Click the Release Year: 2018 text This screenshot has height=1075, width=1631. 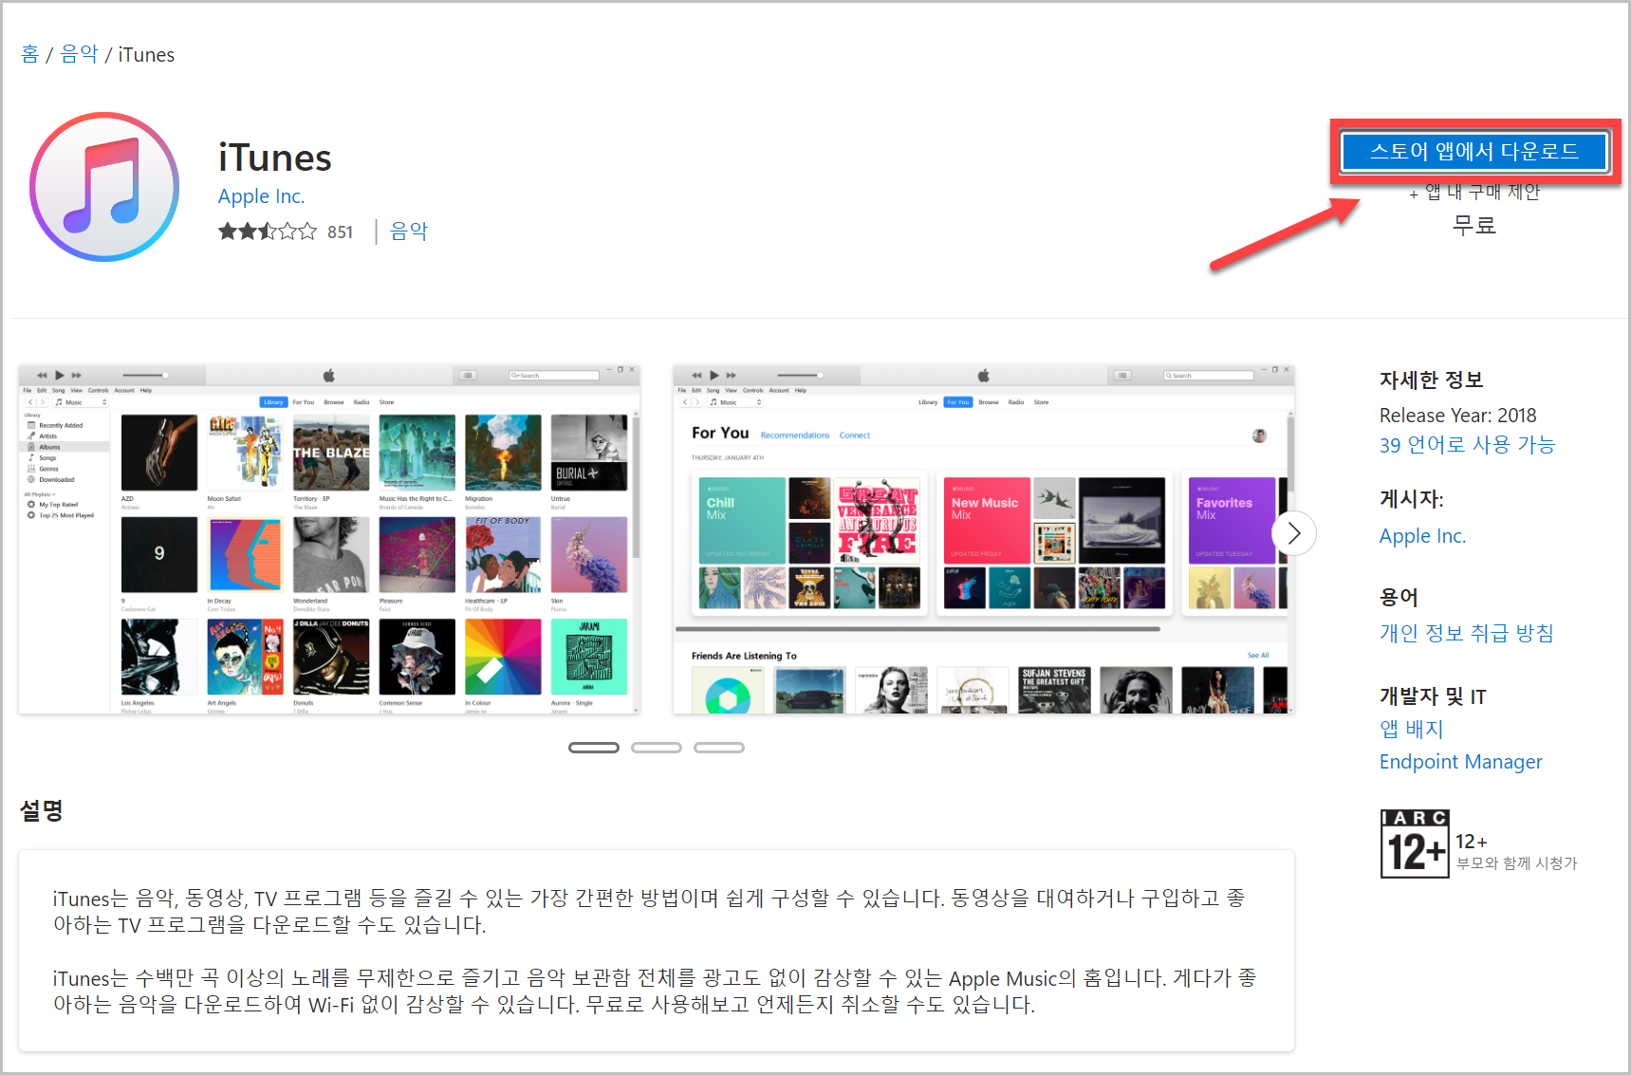point(1457,416)
